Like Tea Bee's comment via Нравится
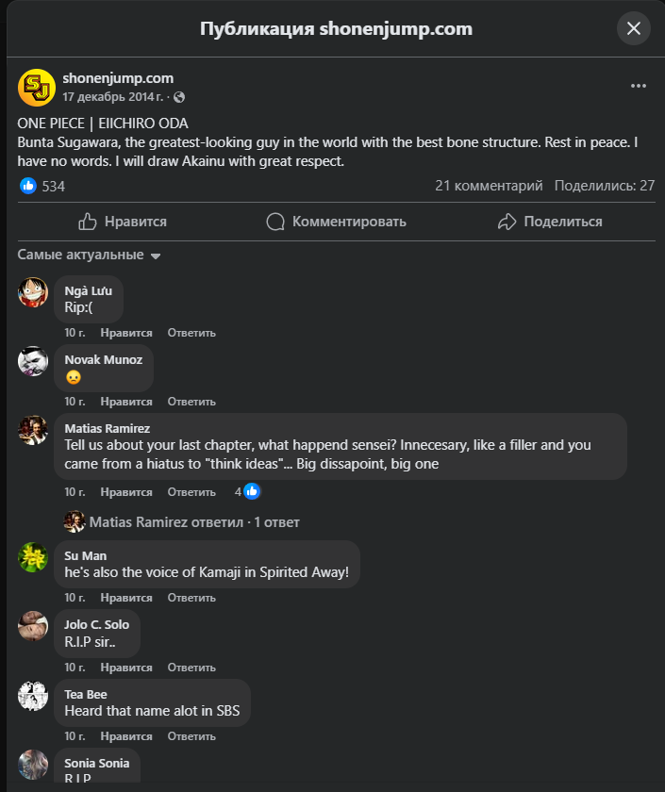This screenshot has height=792, width=665. (126, 736)
